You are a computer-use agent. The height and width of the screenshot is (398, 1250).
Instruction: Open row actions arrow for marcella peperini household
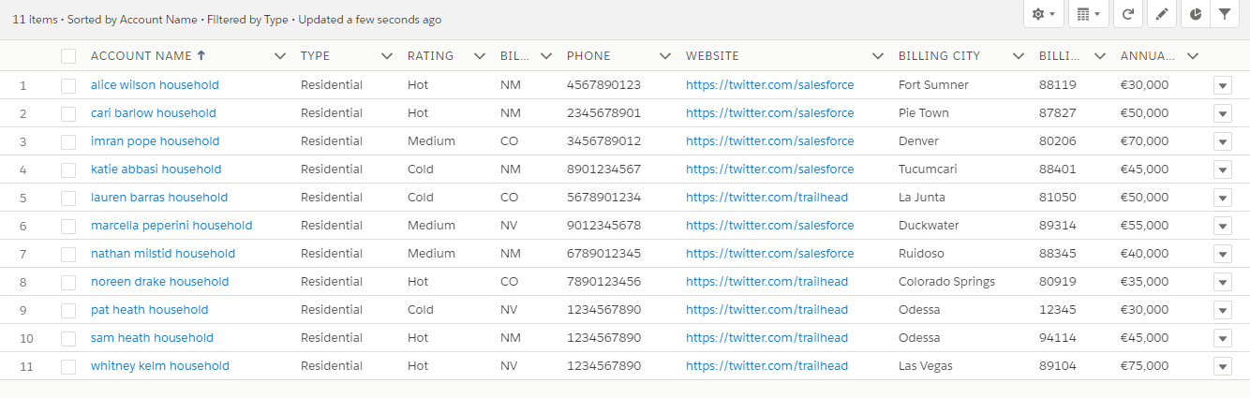pyautogui.click(x=1222, y=226)
